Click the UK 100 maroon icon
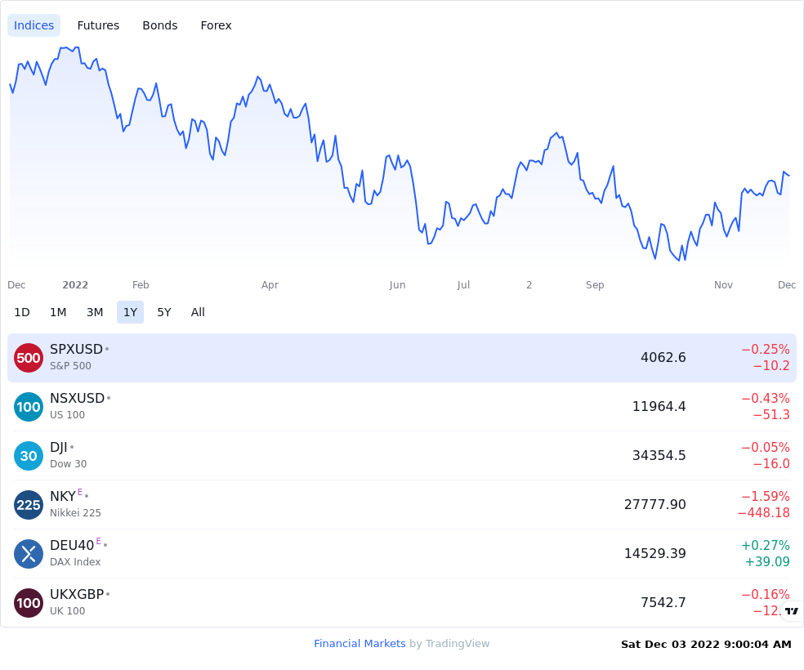The image size is (804, 670). (x=29, y=603)
